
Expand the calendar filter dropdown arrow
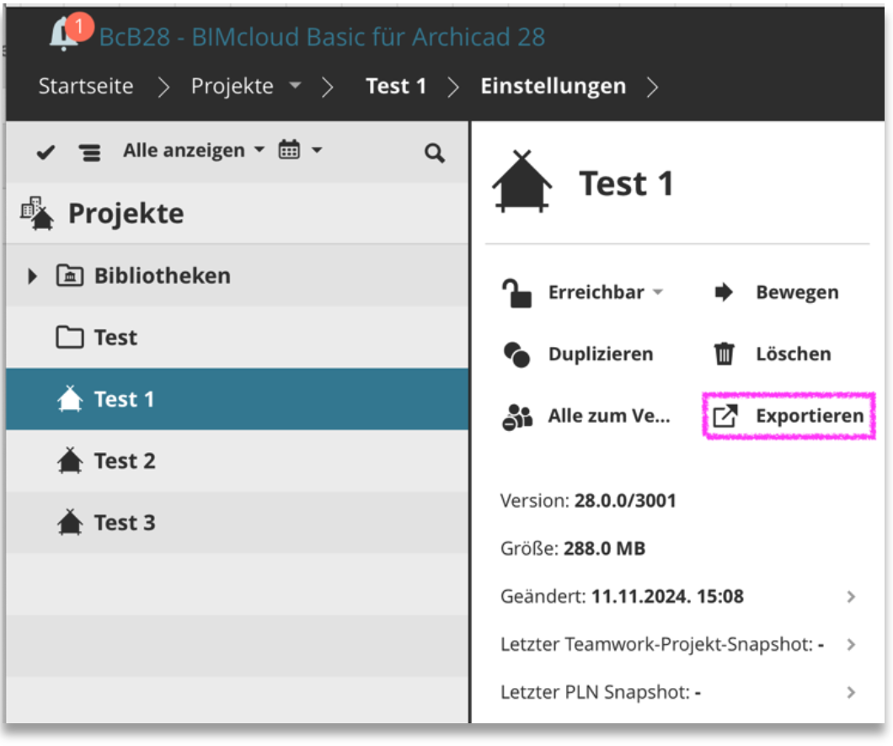coord(317,150)
